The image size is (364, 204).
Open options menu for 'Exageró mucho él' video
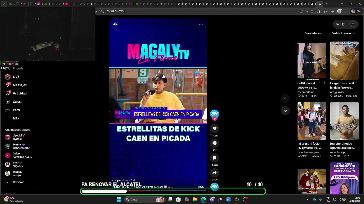tap(357, 83)
